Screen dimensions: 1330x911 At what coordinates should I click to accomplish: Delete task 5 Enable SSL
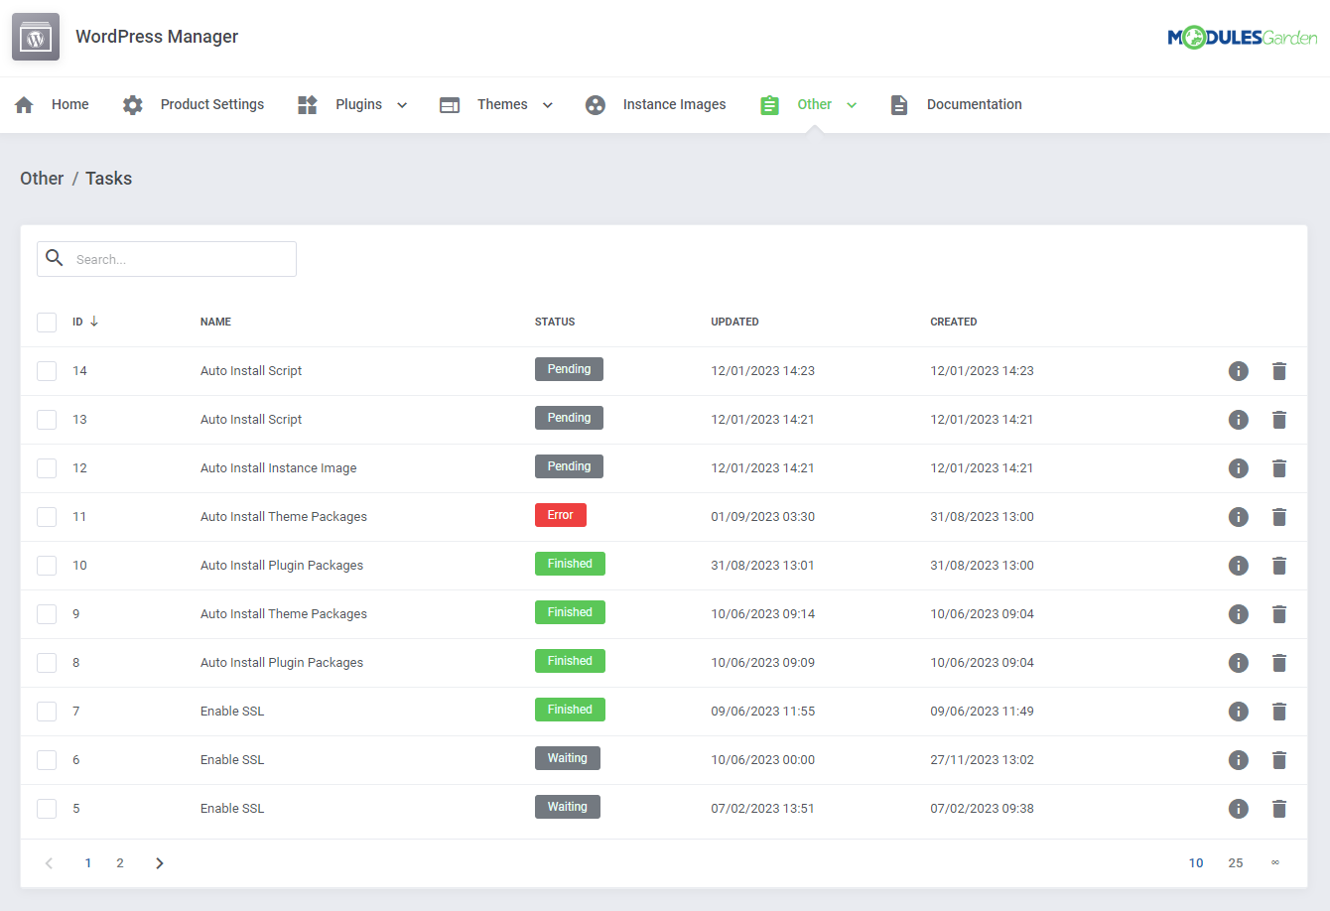tap(1279, 809)
